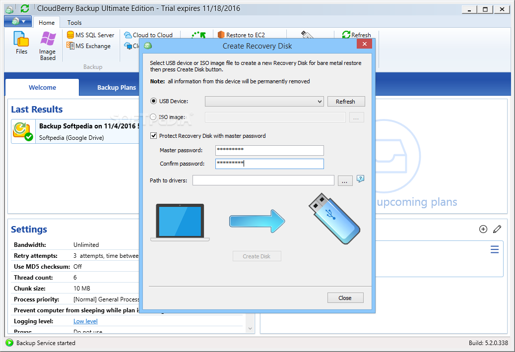Click the CloudBerry app icon in title bar

(x=9, y=9)
